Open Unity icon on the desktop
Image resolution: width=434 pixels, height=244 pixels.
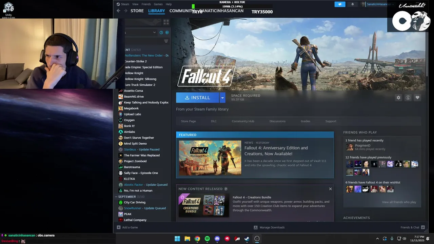coord(8,9)
